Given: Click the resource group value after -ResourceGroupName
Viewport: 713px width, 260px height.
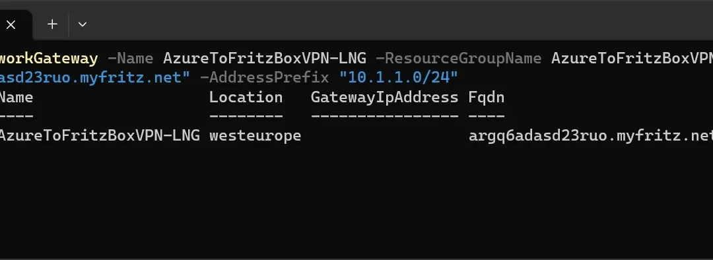Looking at the screenshot, I should click(632, 58).
